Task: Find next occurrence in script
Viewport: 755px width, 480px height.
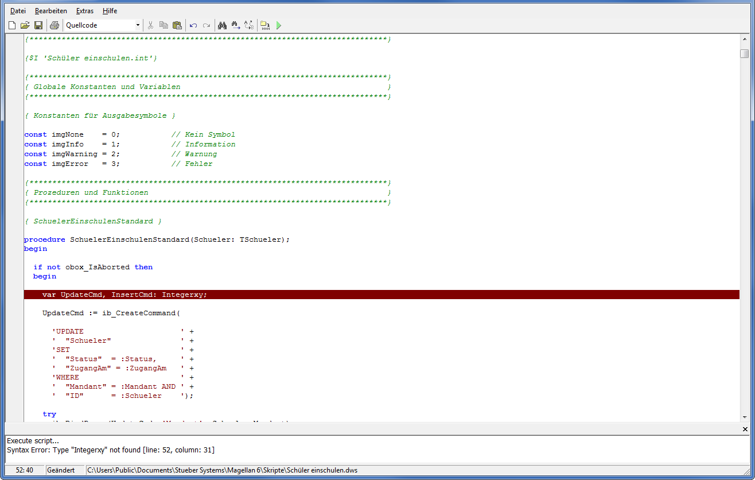Action: click(x=236, y=25)
